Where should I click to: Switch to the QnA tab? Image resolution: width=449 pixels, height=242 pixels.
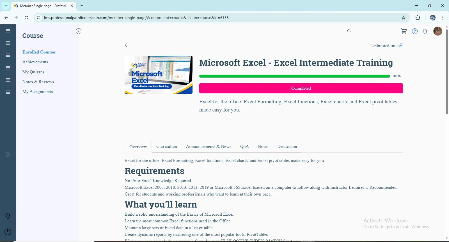pos(244,146)
